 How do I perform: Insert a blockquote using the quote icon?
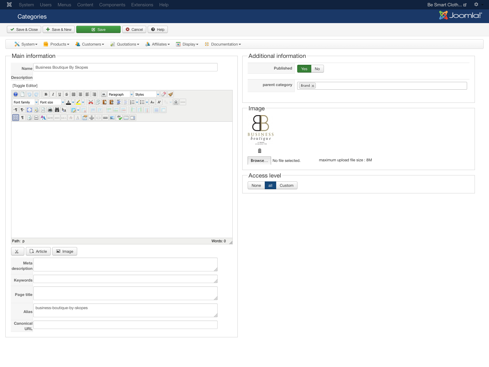click(x=104, y=94)
